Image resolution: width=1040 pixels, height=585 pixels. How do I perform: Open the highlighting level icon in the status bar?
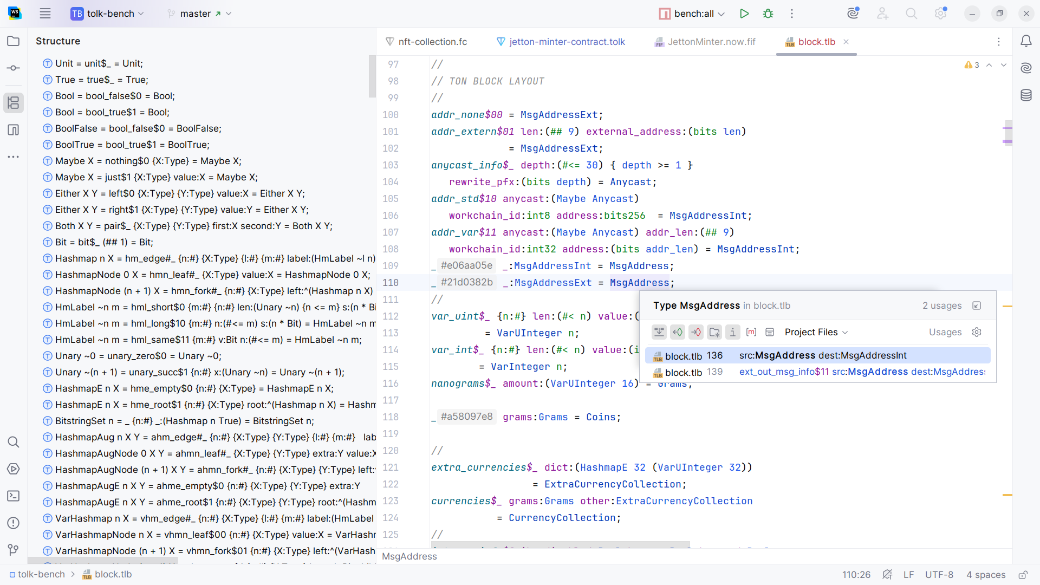tap(887, 575)
